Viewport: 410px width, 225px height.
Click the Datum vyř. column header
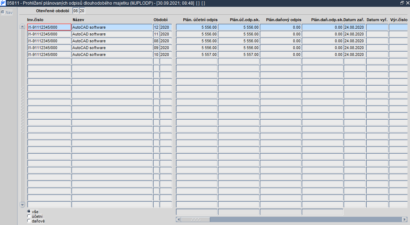[x=377, y=20]
